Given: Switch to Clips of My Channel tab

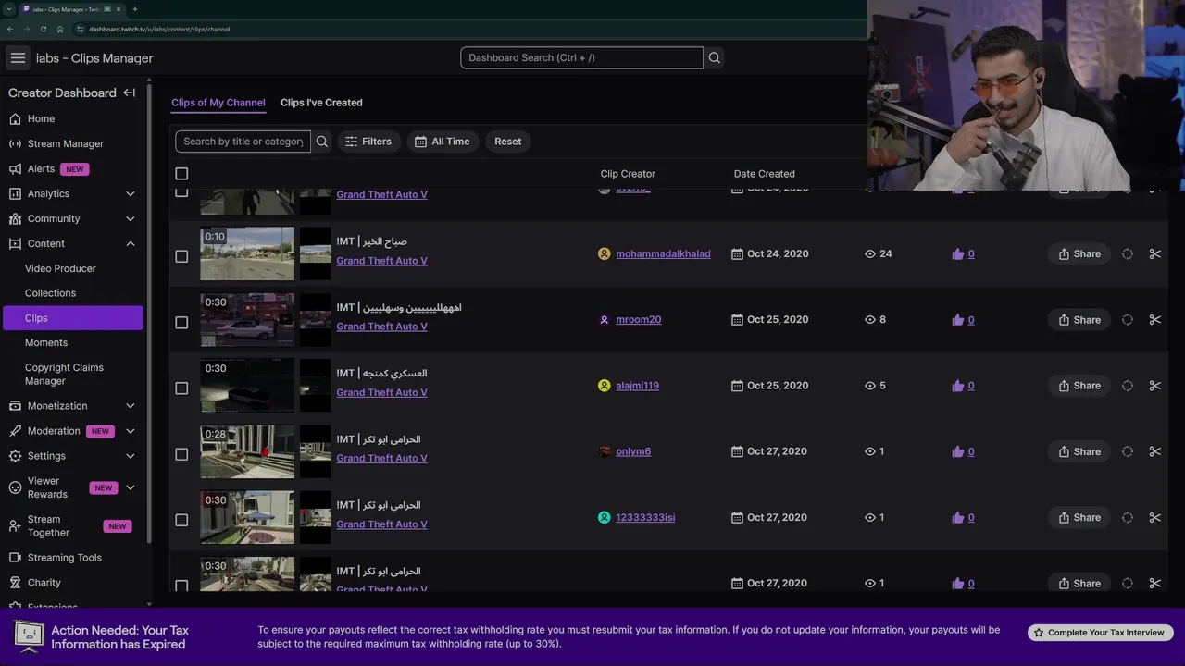Looking at the screenshot, I should (218, 103).
